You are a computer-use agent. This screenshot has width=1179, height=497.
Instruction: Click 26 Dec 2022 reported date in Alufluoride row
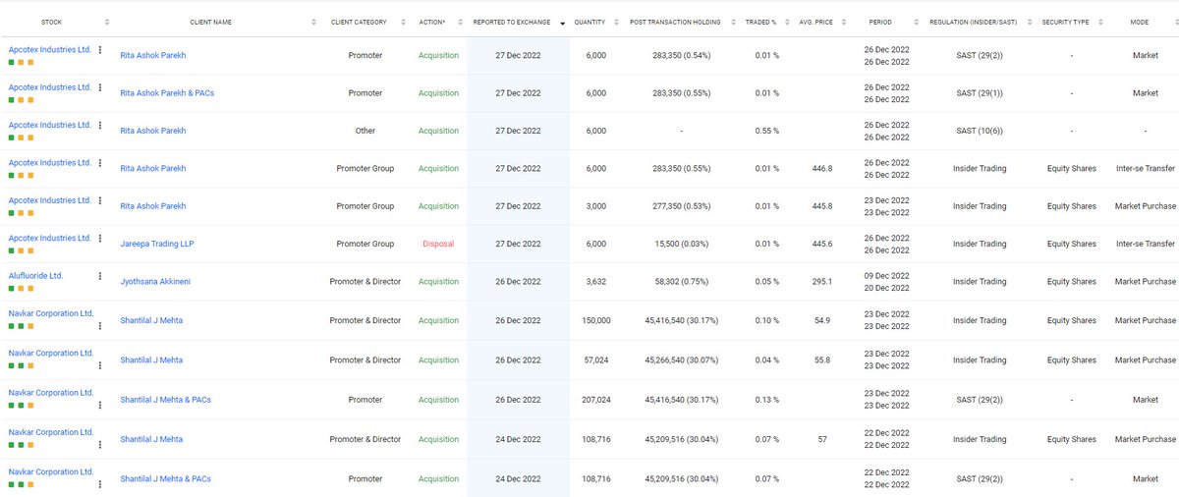518,282
